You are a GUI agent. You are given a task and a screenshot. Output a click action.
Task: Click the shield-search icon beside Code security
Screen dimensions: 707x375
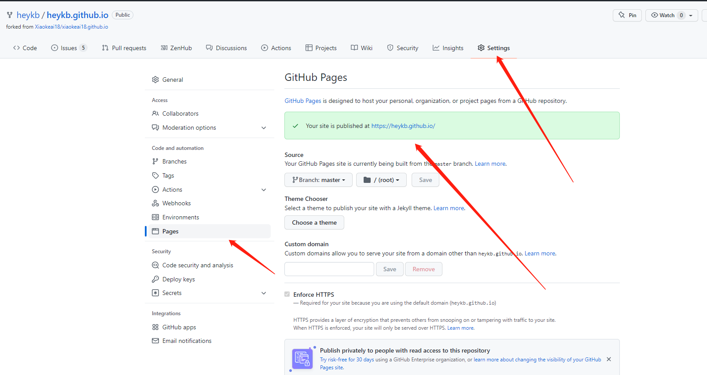[x=155, y=265]
